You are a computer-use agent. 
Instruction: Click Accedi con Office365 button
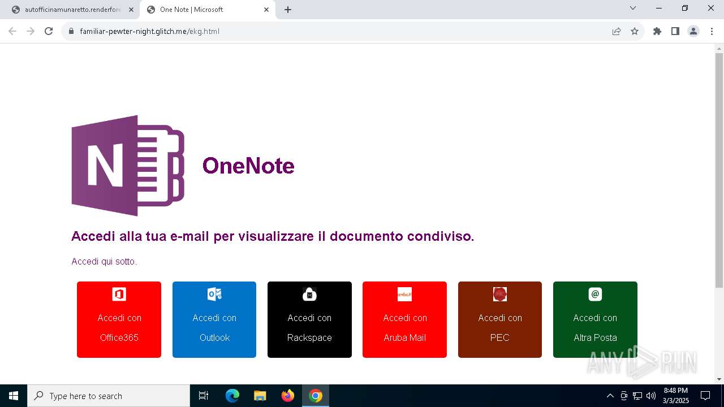pos(119,320)
